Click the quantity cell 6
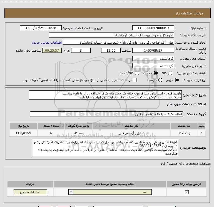Viewport: 214px width, 207px height. 51,133
